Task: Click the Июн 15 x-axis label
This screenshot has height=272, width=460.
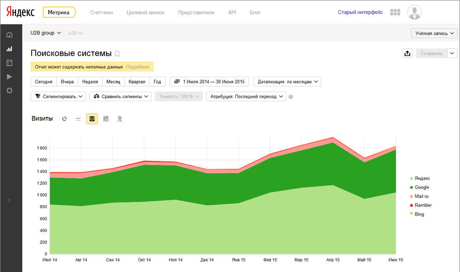Action: pyautogui.click(x=396, y=260)
